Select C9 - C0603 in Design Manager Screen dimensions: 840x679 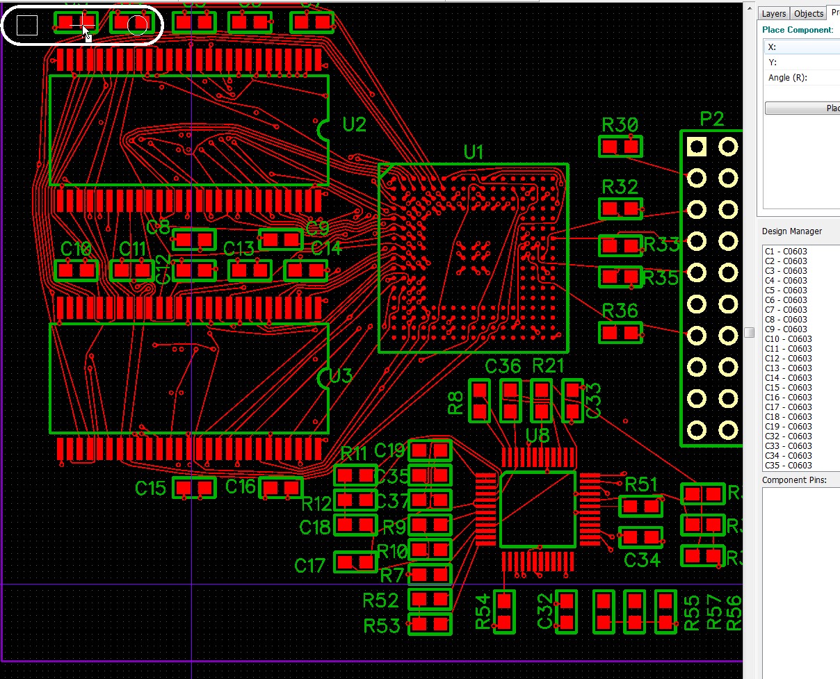(x=786, y=329)
